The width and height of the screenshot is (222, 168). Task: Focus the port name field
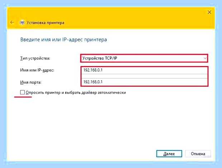(x=144, y=82)
